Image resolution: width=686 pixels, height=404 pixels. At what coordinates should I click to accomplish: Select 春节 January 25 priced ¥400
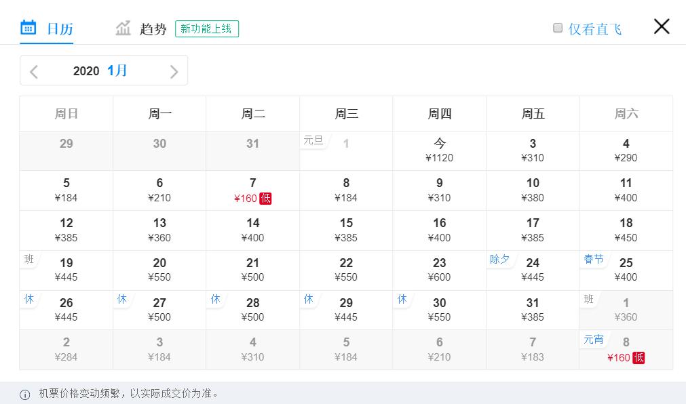626,270
